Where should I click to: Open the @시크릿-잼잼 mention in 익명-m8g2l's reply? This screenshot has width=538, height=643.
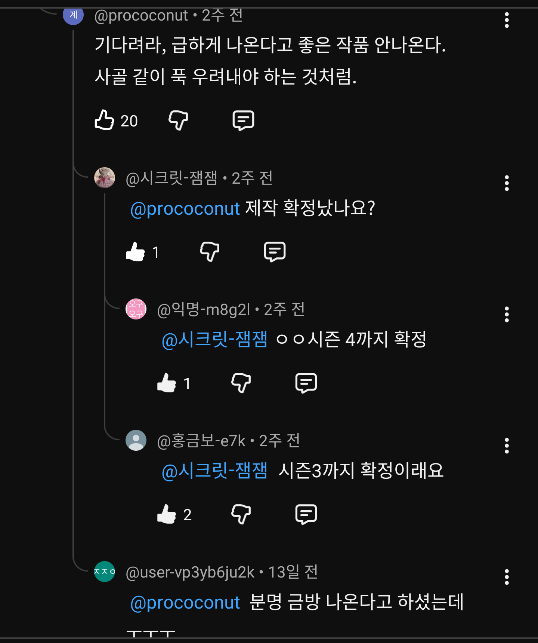tap(214, 340)
